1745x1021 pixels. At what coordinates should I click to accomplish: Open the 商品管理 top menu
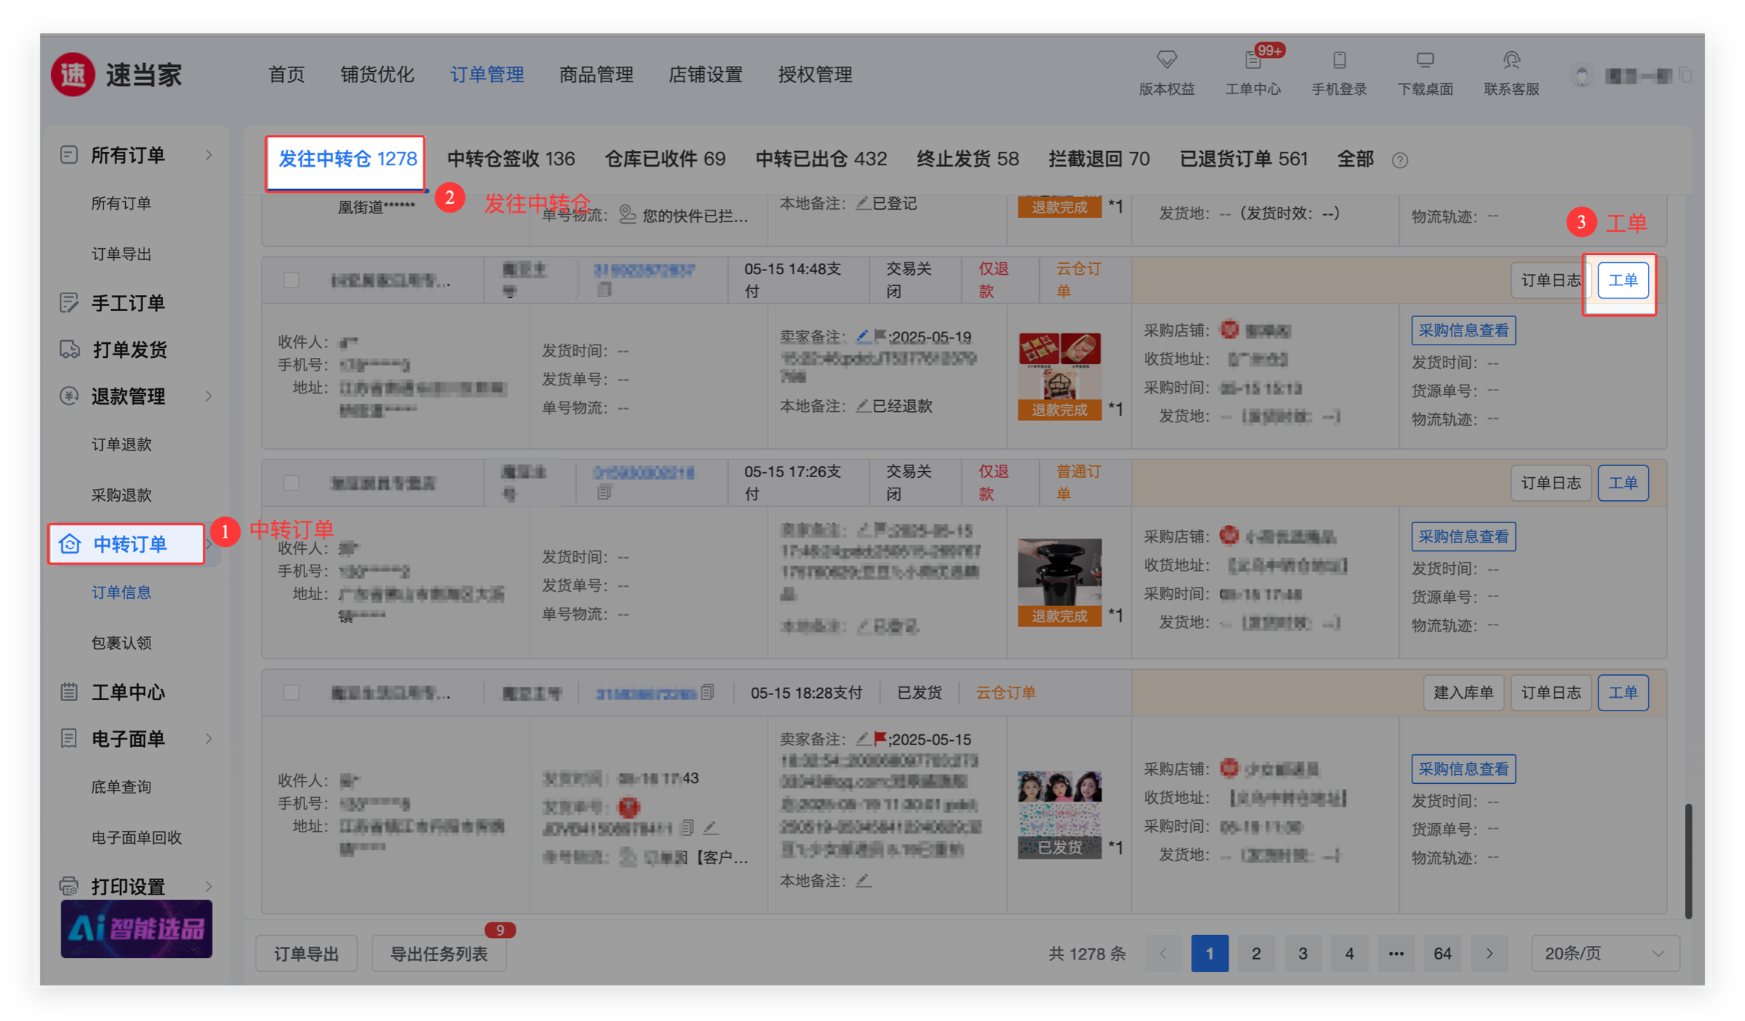click(595, 75)
